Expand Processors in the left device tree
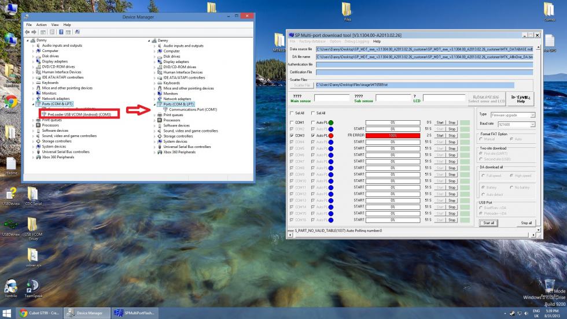 [34, 125]
